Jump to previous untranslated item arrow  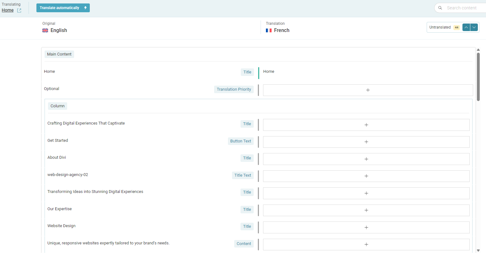(466, 28)
